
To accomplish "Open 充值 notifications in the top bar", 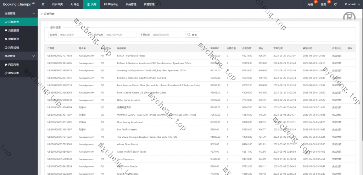I will click(310, 4).
